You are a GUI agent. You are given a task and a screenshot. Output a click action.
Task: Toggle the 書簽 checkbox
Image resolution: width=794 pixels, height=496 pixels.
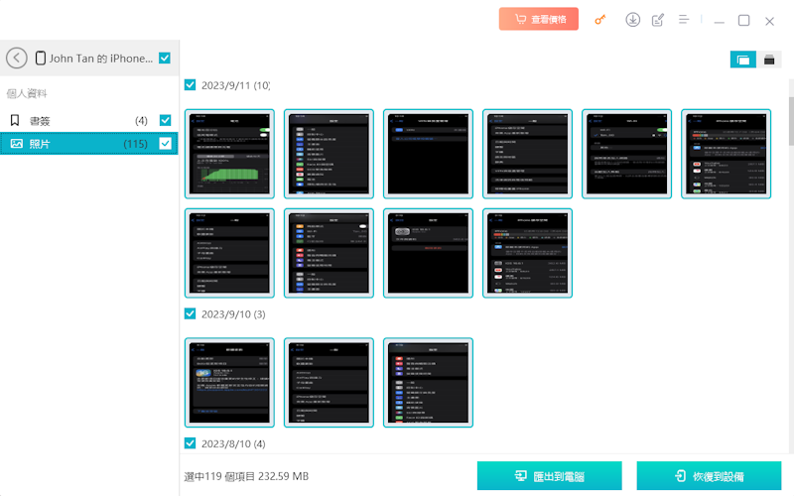(x=166, y=121)
